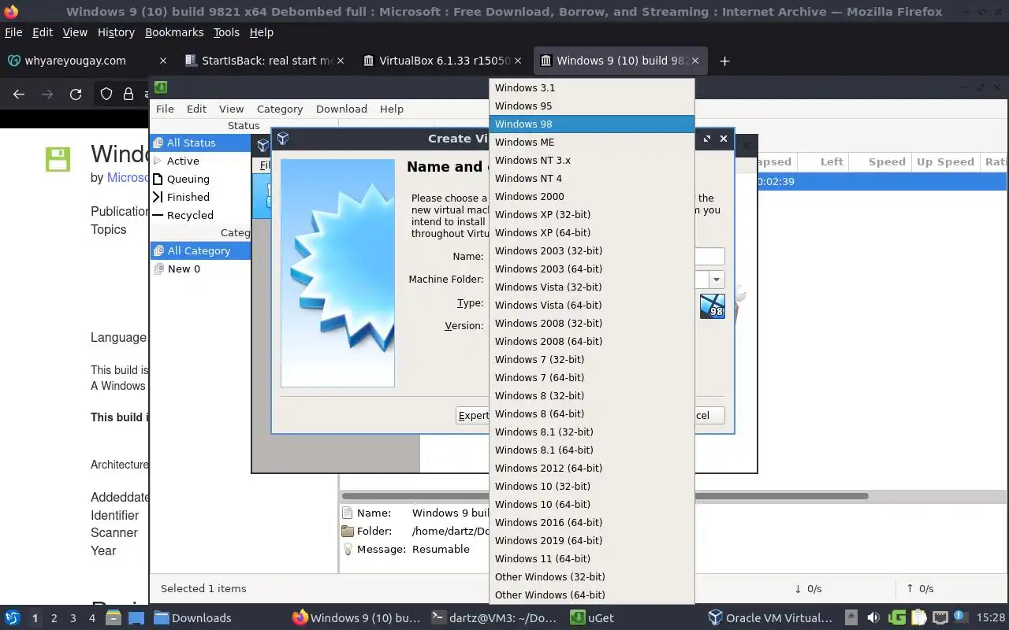Select Active status in uGet
Screen dimensions: 1009x630
200,161
